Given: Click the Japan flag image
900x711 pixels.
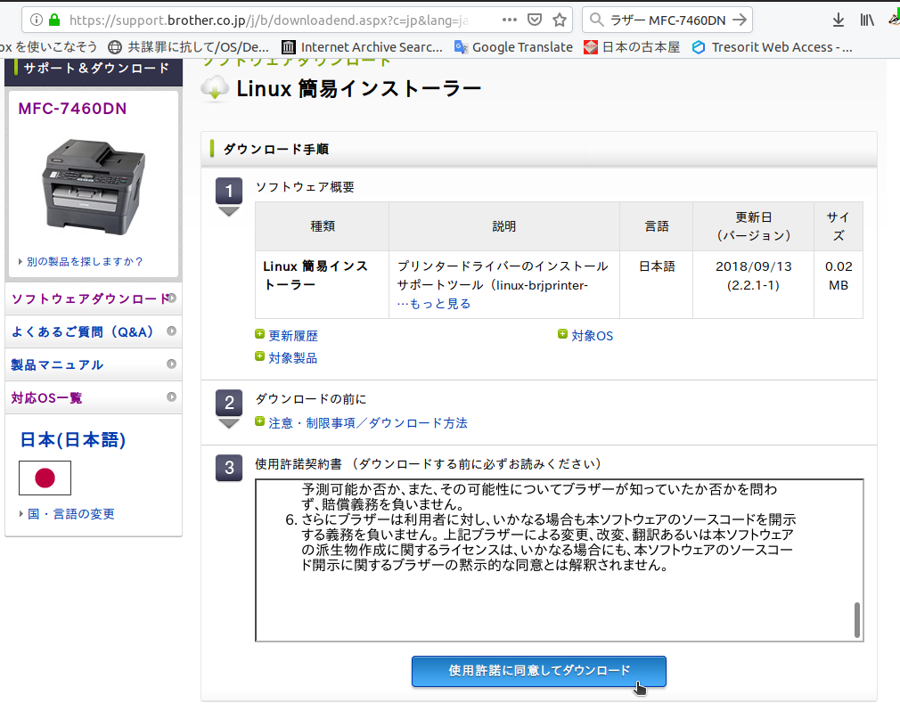Looking at the screenshot, I should (45, 478).
